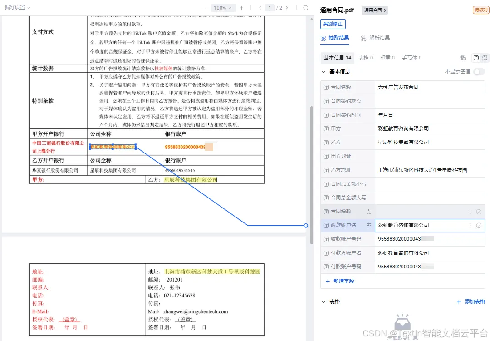Click the document vertical scrollbar
This screenshot has height=341, width=490.
pyautogui.click(x=312, y=175)
